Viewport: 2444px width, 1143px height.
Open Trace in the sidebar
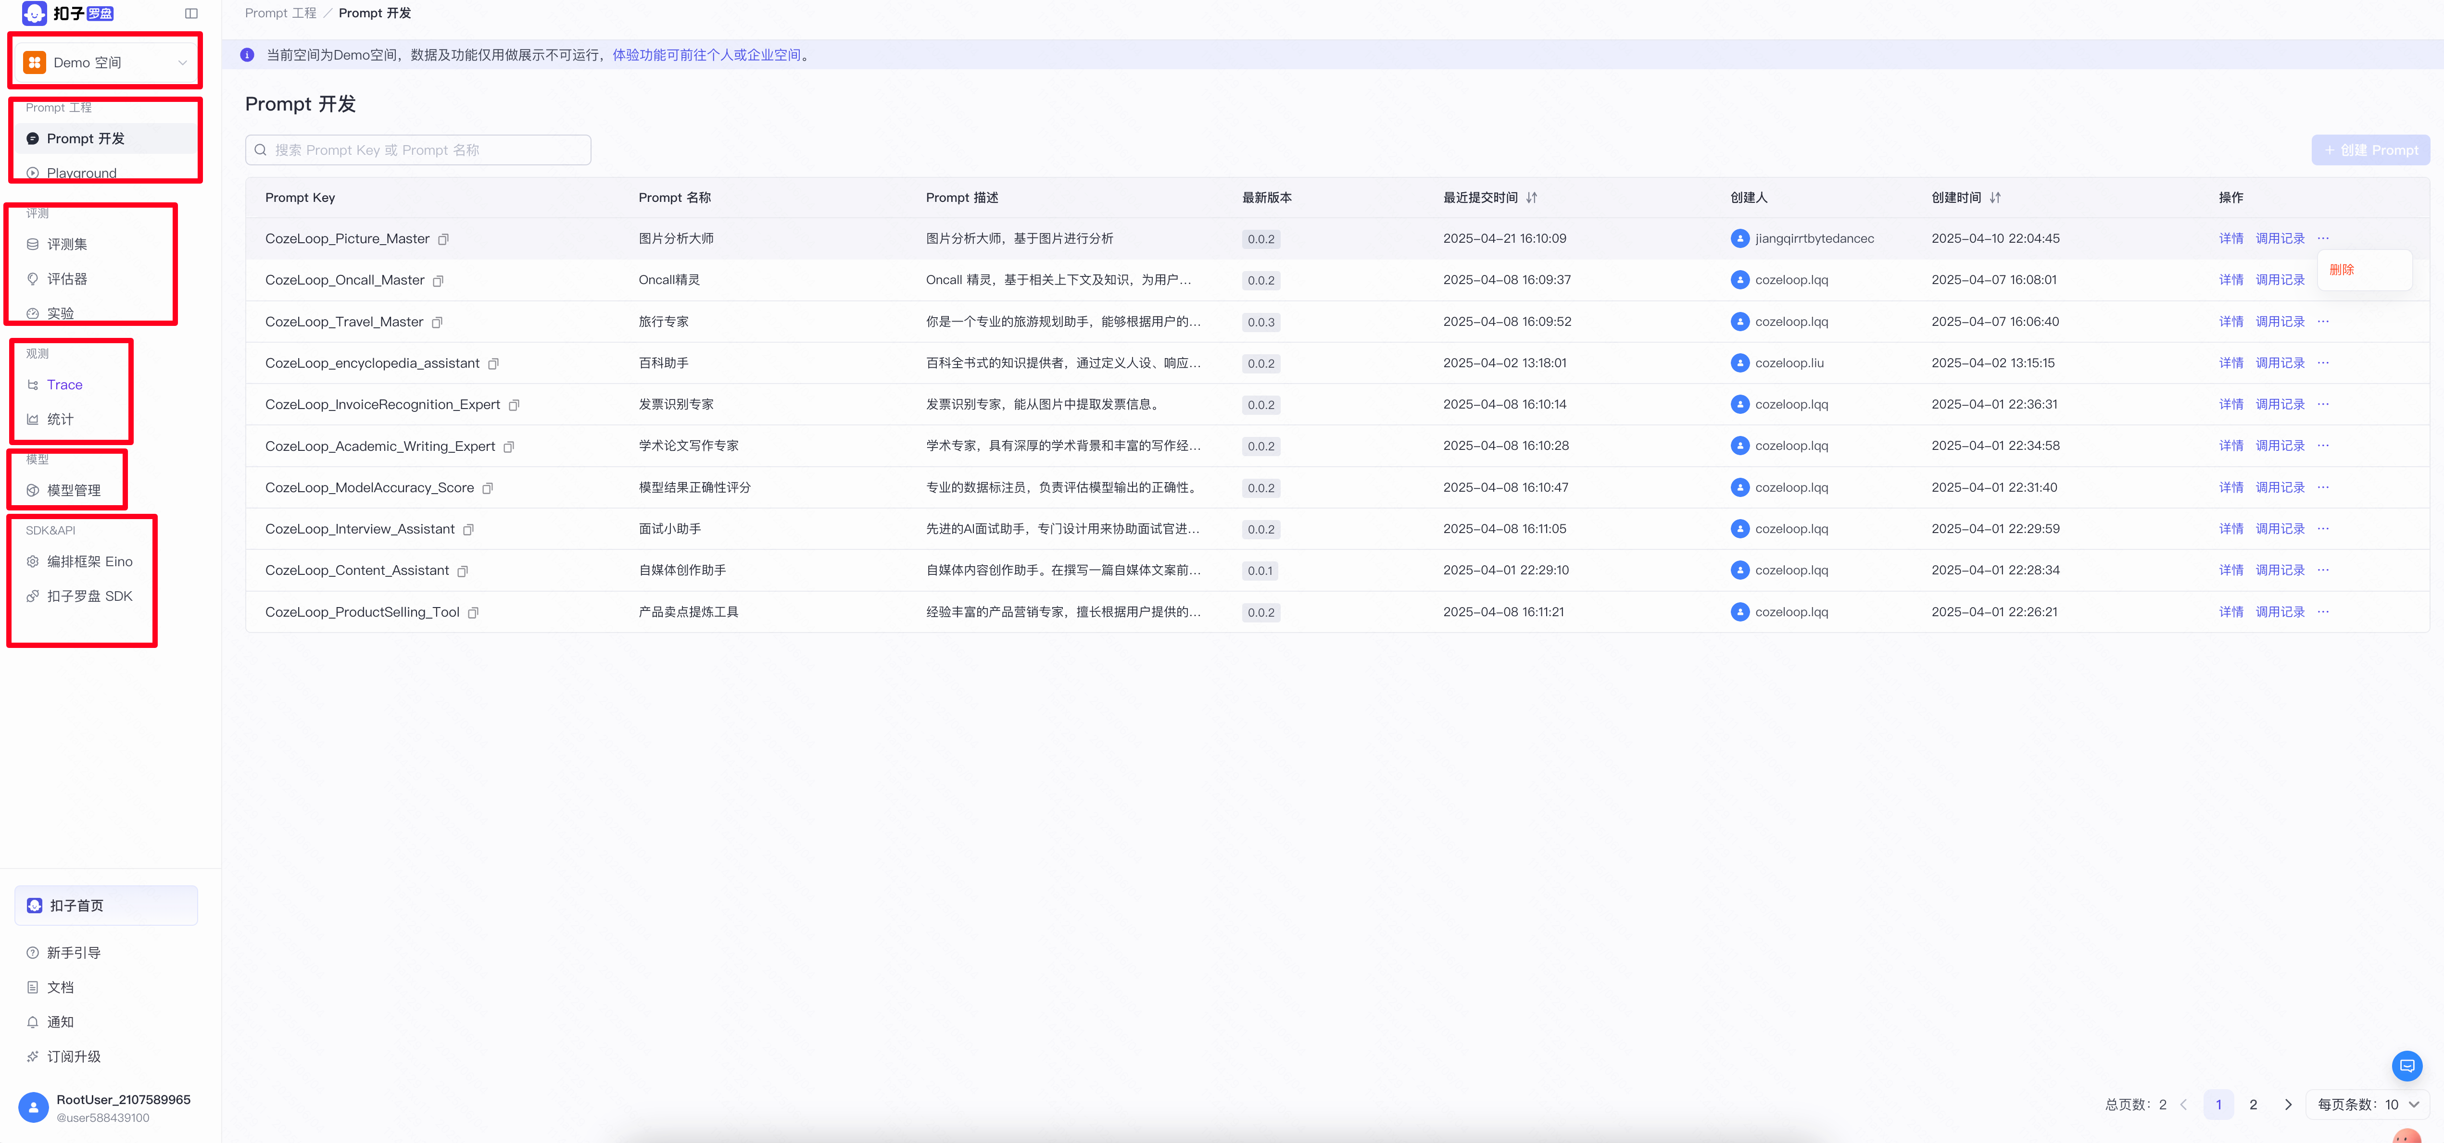pyautogui.click(x=64, y=384)
